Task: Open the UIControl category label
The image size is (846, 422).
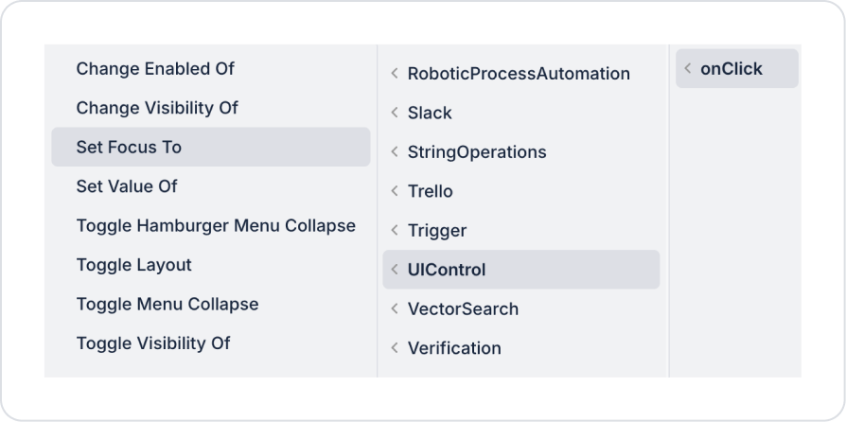Action: pyautogui.click(x=447, y=270)
